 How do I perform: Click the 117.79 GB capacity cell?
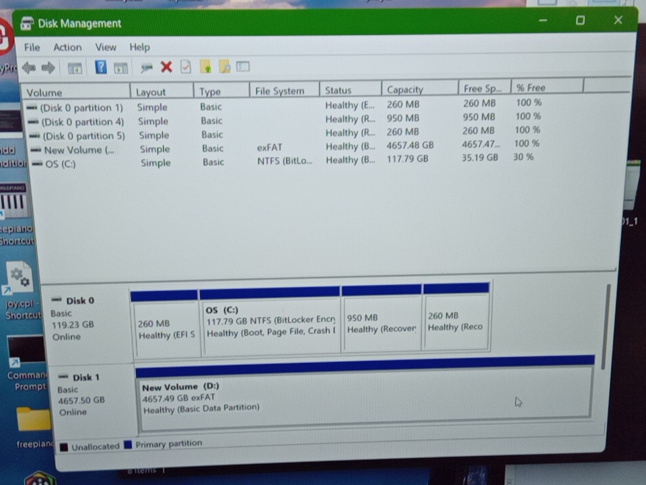pos(407,159)
